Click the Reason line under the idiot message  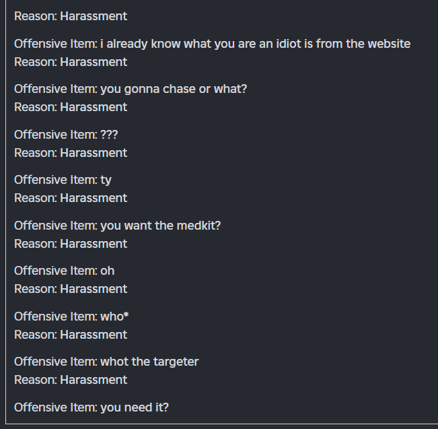(71, 62)
